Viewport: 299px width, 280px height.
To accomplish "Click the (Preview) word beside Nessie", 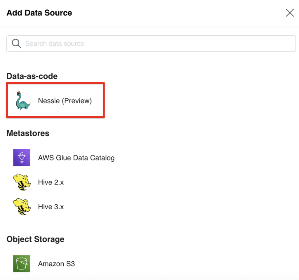I will tap(77, 101).
